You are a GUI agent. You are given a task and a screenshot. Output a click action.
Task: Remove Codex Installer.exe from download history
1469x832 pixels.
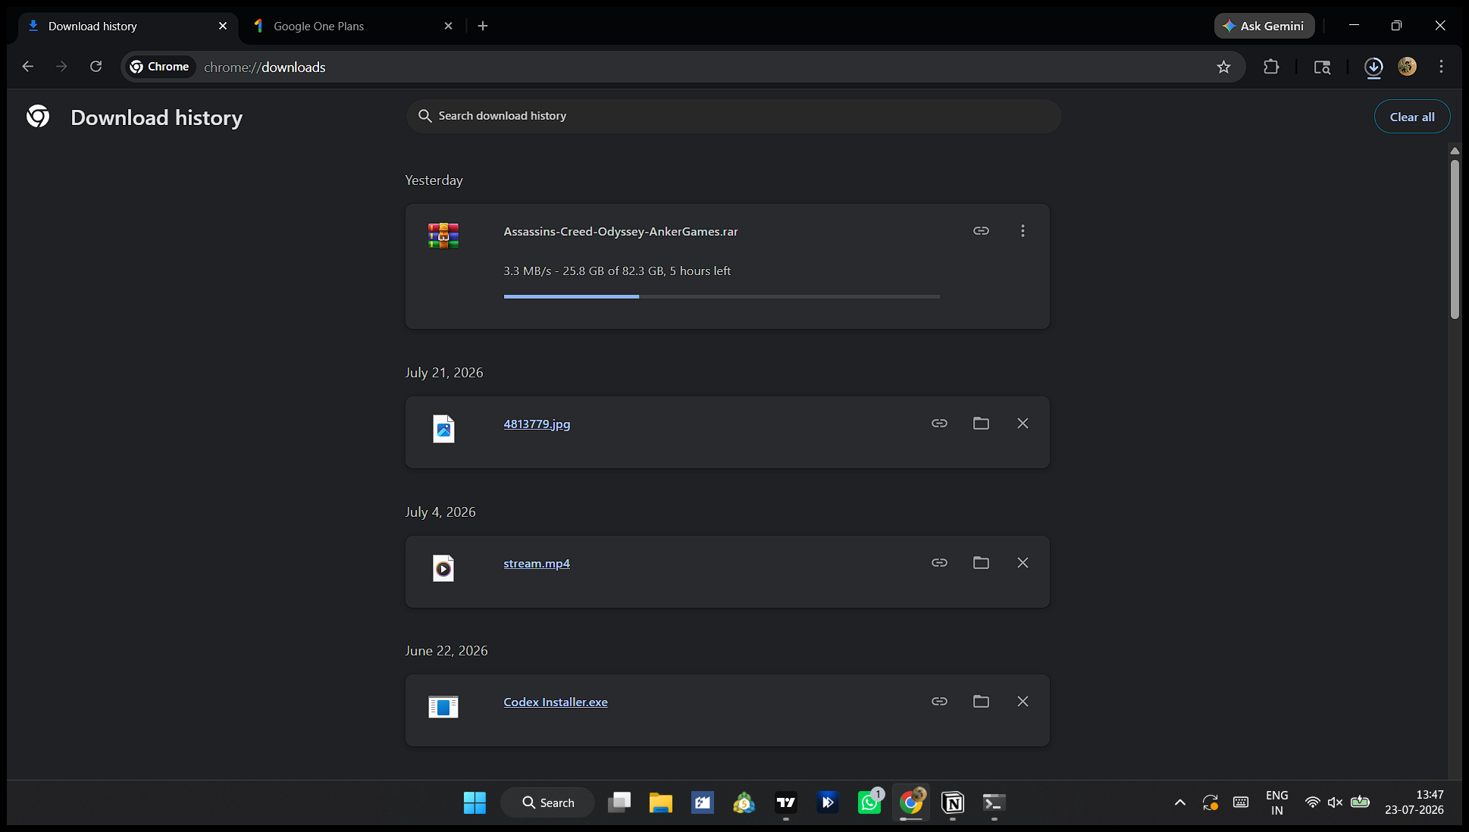coord(1023,702)
